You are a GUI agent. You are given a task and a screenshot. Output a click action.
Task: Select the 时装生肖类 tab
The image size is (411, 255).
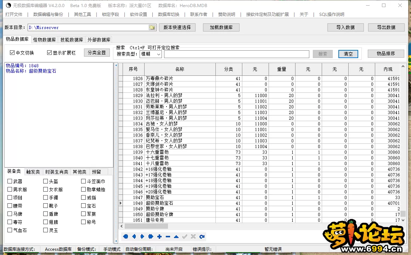pyautogui.click(x=57, y=172)
